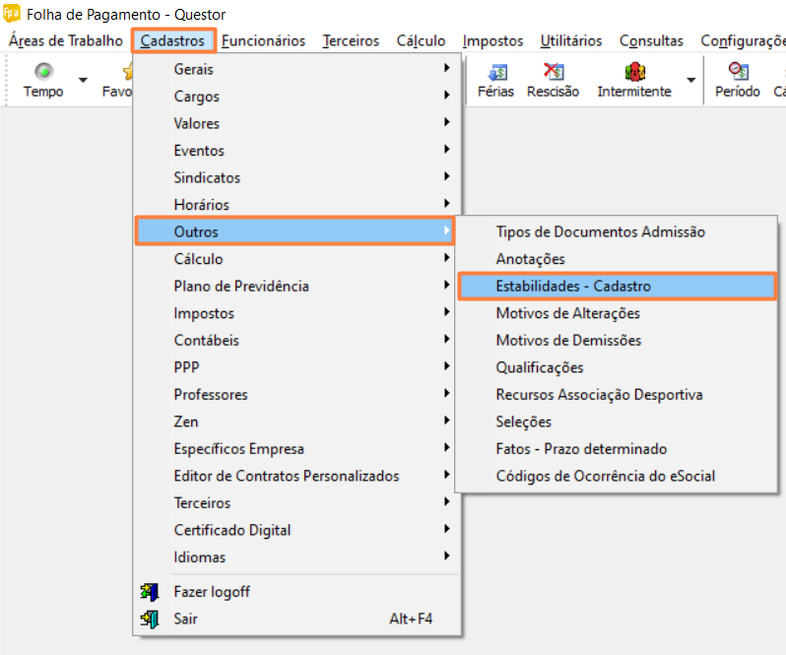Open the Utilitários menu
The width and height of the screenshot is (786, 655).
(571, 41)
